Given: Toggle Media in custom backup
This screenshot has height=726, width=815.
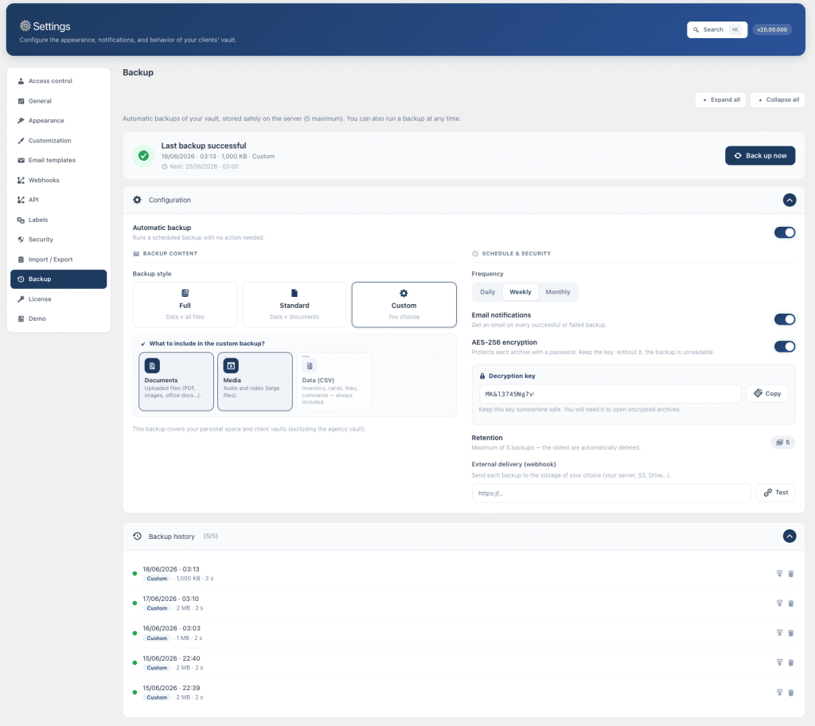Looking at the screenshot, I should coord(255,382).
